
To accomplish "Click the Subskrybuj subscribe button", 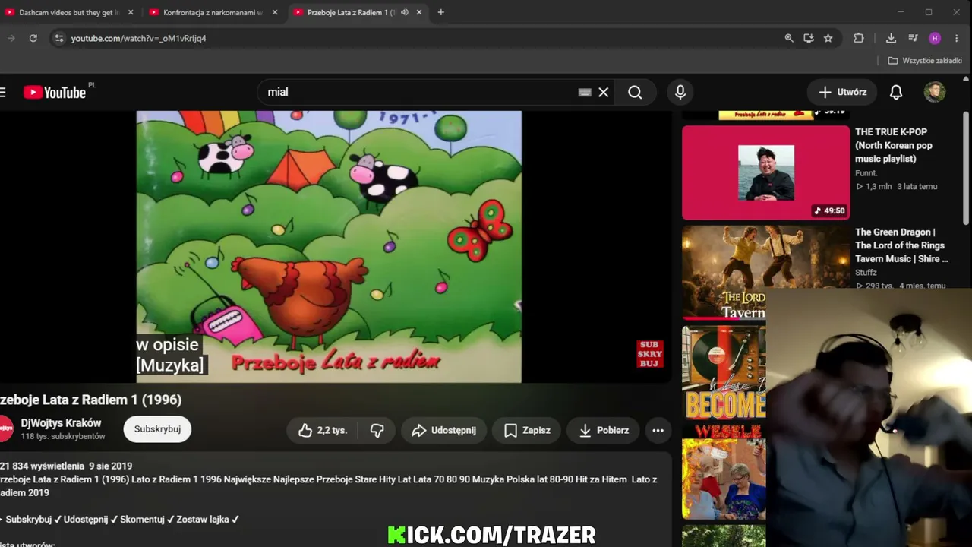I will click(x=157, y=429).
